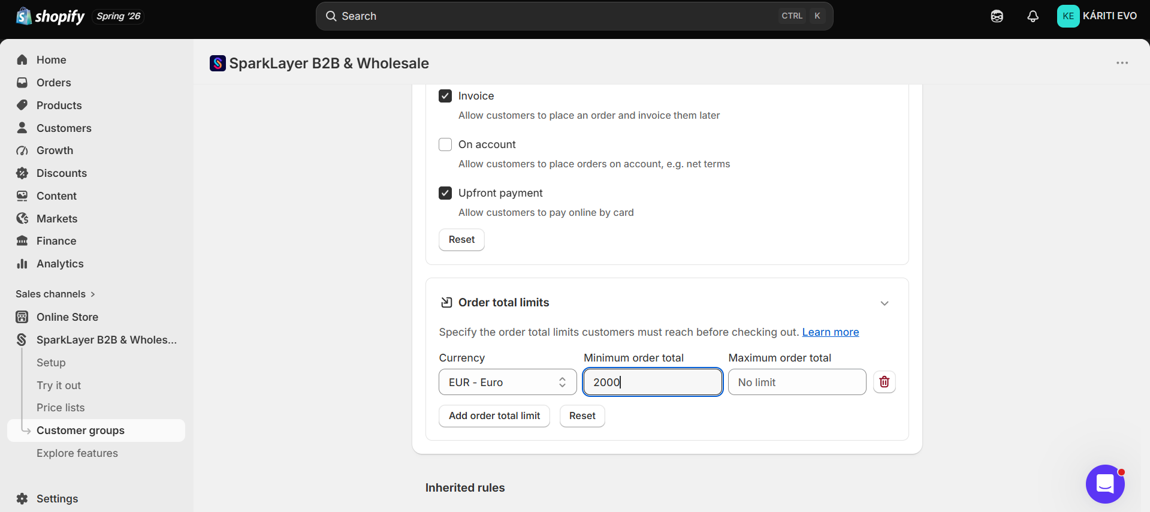Uncheck the Invoice payment method
The width and height of the screenshot is (1150, 512).
(x=445, y=96)
